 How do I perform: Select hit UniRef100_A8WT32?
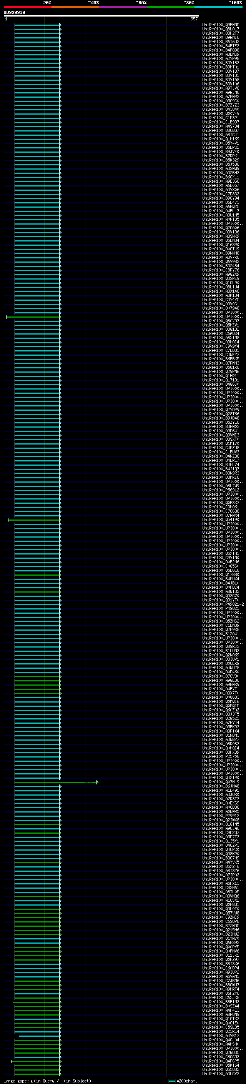click(221, 592)
